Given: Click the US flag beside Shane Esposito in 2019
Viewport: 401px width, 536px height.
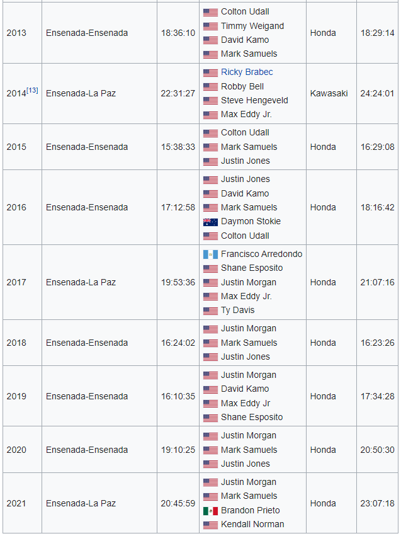Looking at the screenshot, I should (210, 418).
